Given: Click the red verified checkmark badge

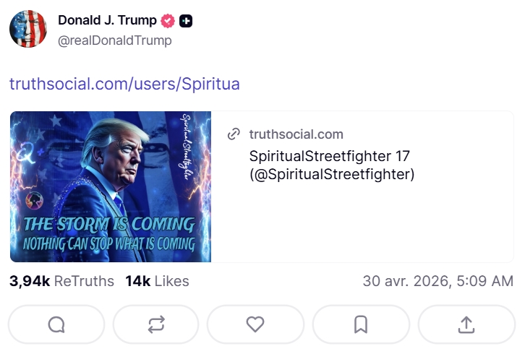Looking at the screenshot, I should (x=168, y=21).
